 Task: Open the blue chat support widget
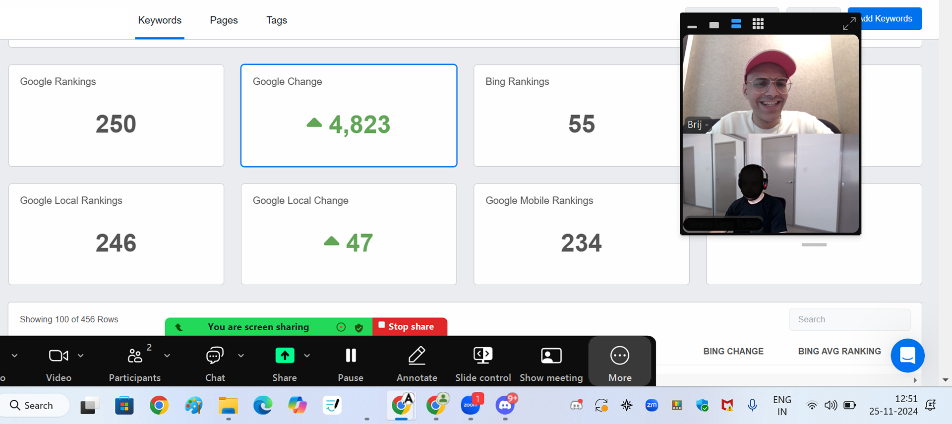[907, 356]
